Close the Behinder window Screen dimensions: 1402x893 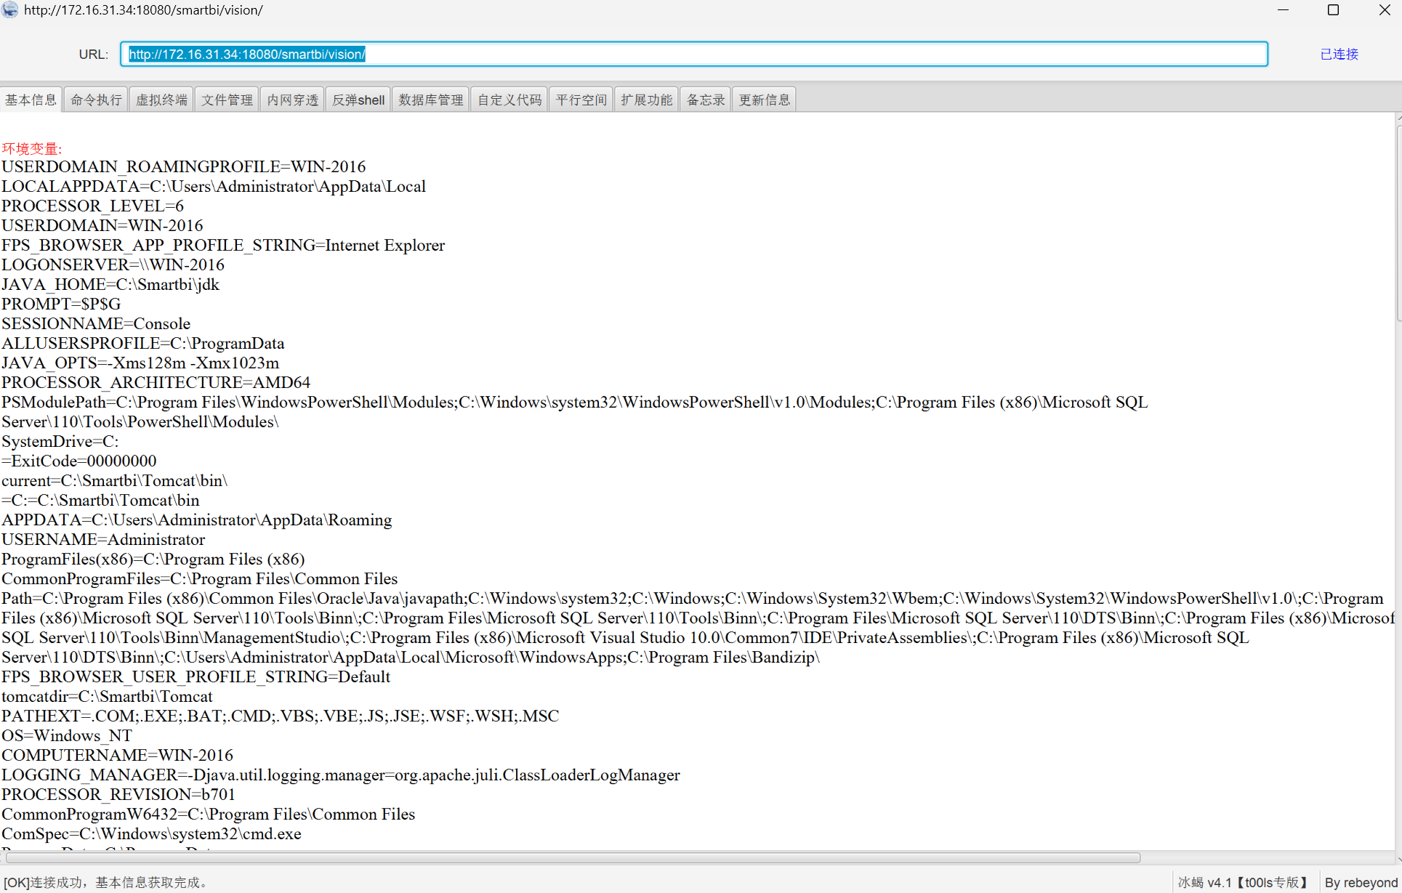[1384, 10]
